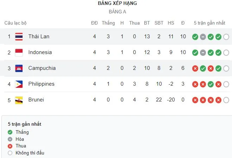Click Thái Lan's gray draw result icon
The image size is (232, 158).
tap(203, 37)
